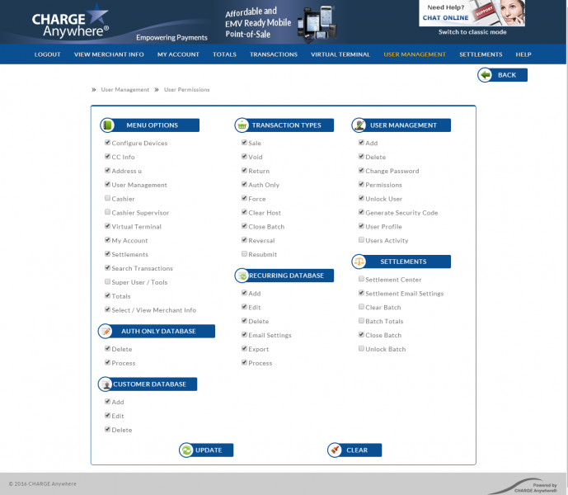568x495 pixels.
Task: Uncheck Search Transactions menu option
Action: pyautogui.click(x=108, y=267)
